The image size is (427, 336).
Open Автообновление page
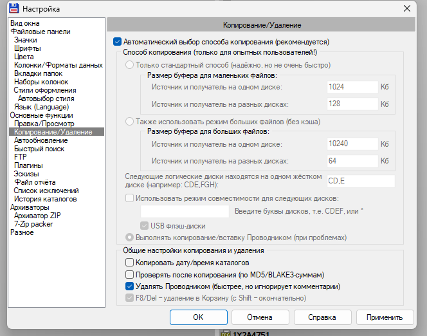tap(41, 140)
